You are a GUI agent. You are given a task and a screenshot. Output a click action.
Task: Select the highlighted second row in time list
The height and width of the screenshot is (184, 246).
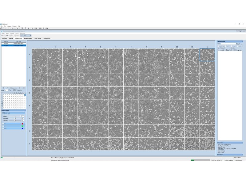[x=14, y=45]
